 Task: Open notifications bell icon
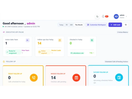103,16
